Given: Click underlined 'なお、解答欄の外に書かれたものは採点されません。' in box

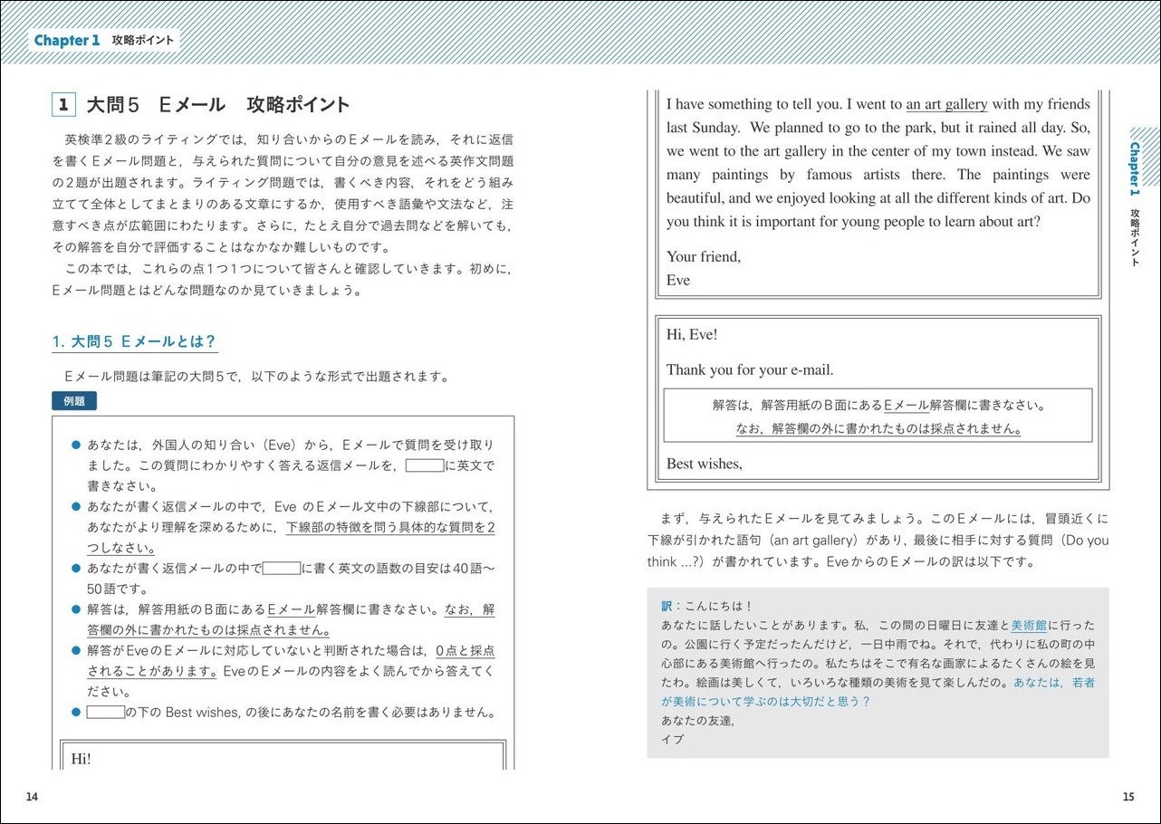Looking at the screenshot, I should 878,428.
